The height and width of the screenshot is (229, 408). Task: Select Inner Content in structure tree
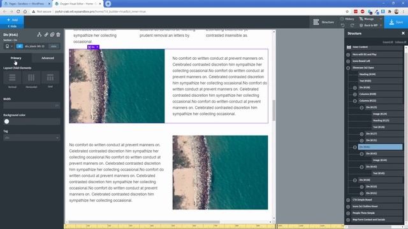coord(377,47)
